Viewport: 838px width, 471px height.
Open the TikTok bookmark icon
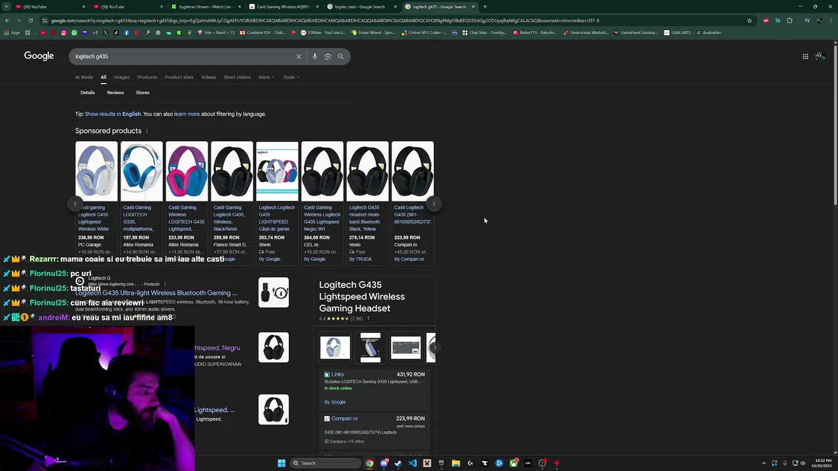pos(116,33)
